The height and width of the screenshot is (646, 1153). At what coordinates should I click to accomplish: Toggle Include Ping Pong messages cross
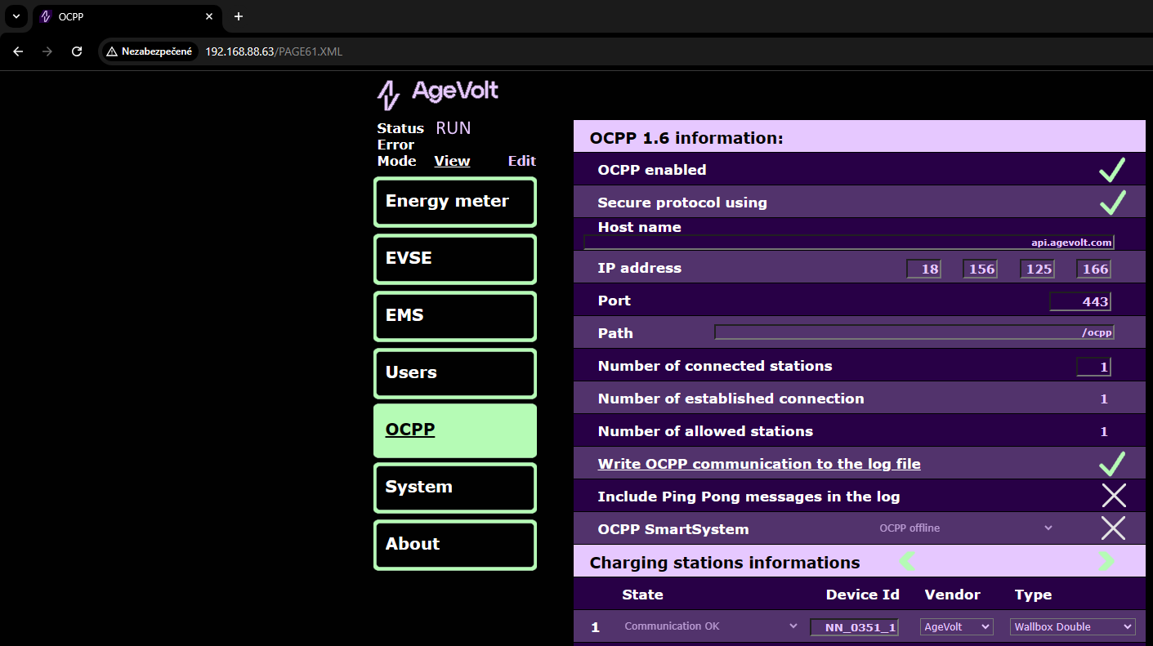1113,496
